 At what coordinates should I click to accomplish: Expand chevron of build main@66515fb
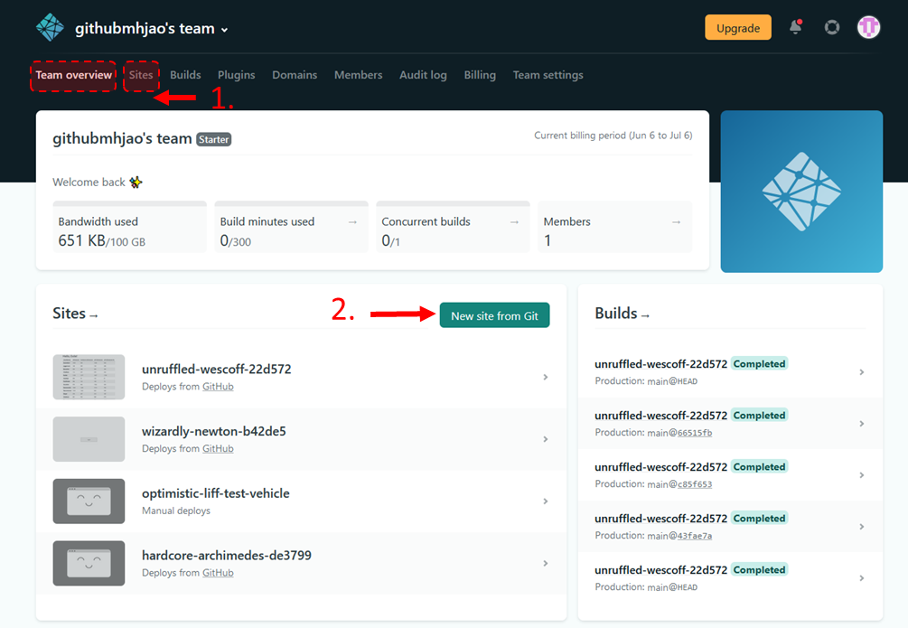click(862, 424)
